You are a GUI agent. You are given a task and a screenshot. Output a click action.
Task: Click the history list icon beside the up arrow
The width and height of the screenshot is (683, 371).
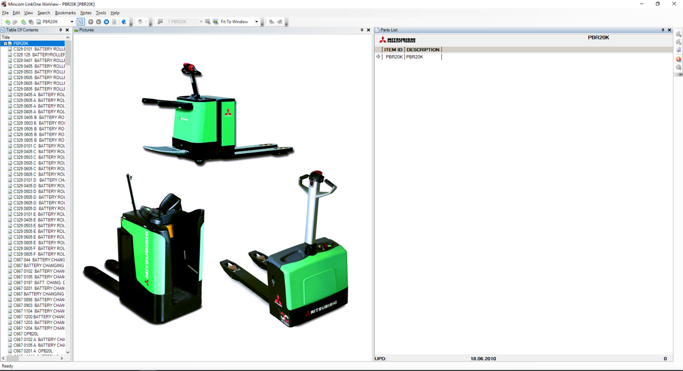point(31,22)
